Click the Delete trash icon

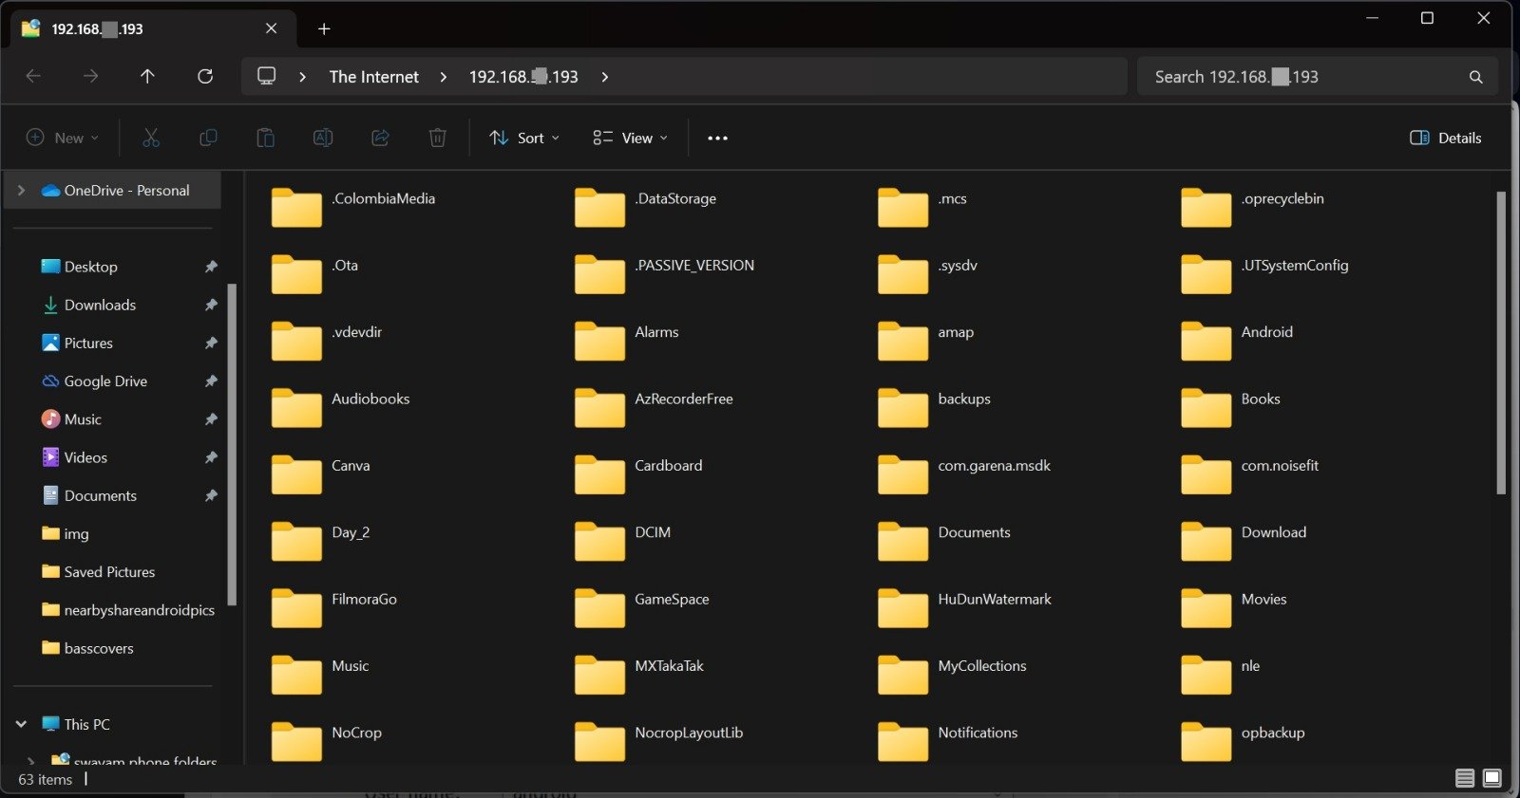(437, 138)
